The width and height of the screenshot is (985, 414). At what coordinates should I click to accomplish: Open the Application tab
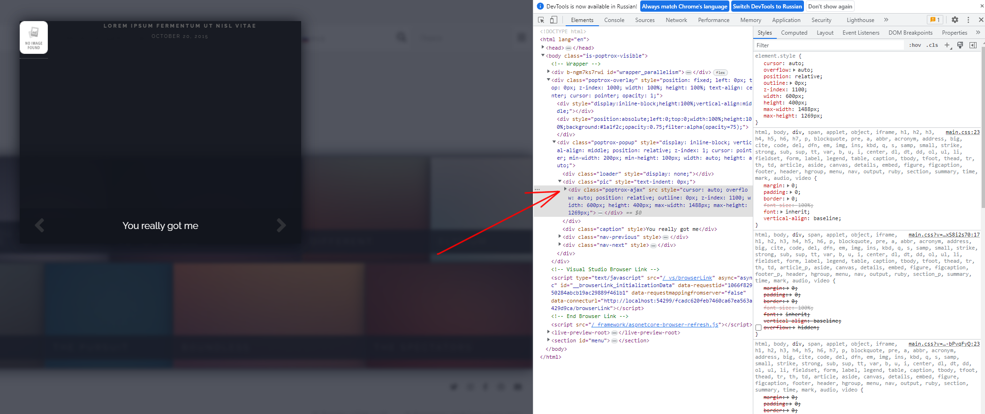pos(786,20)
